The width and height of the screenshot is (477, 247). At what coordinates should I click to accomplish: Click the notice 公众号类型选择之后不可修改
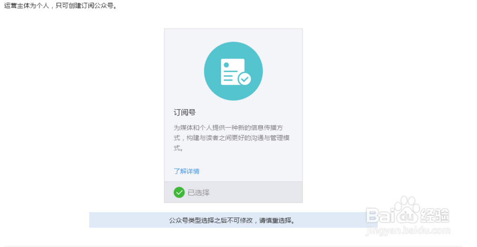[x=233, y=220]
